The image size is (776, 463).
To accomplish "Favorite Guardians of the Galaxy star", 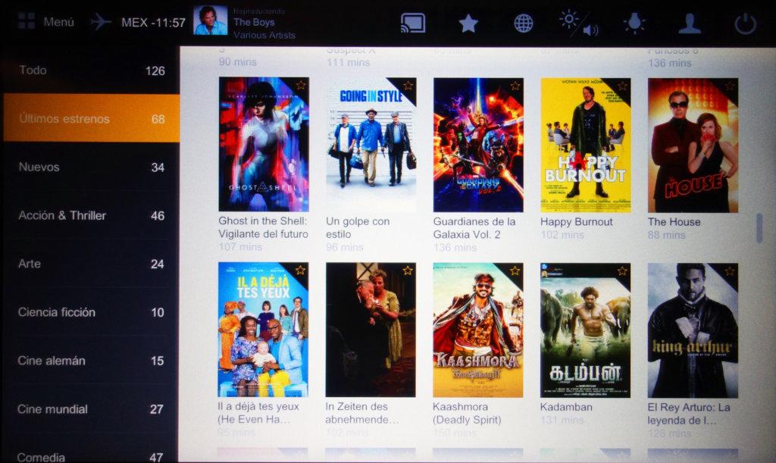I will pos(515,86).
